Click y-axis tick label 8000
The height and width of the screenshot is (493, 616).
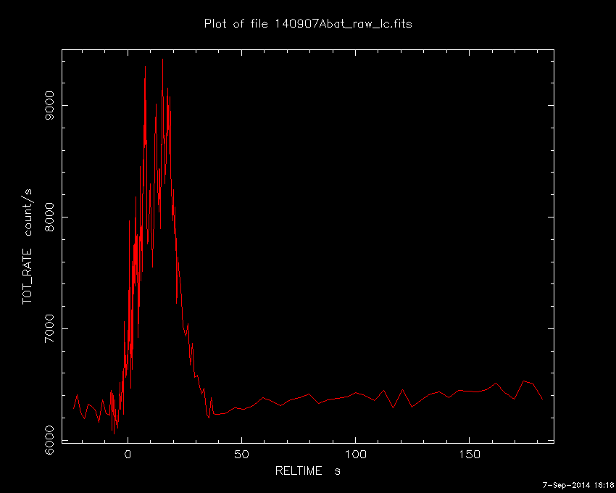[x=50, y=217]
